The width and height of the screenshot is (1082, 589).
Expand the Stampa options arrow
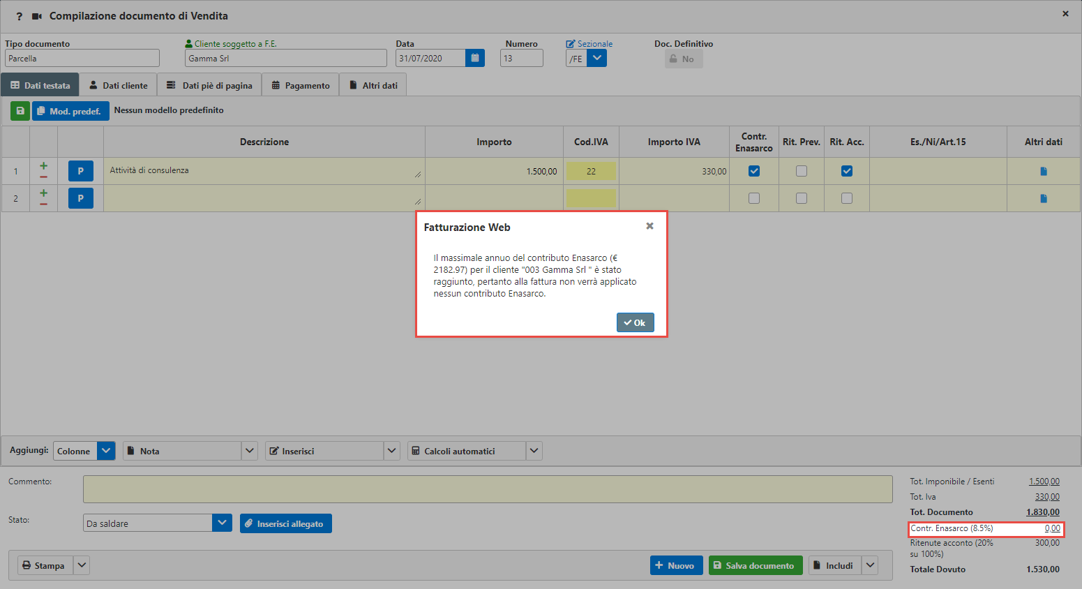(82, 565)
